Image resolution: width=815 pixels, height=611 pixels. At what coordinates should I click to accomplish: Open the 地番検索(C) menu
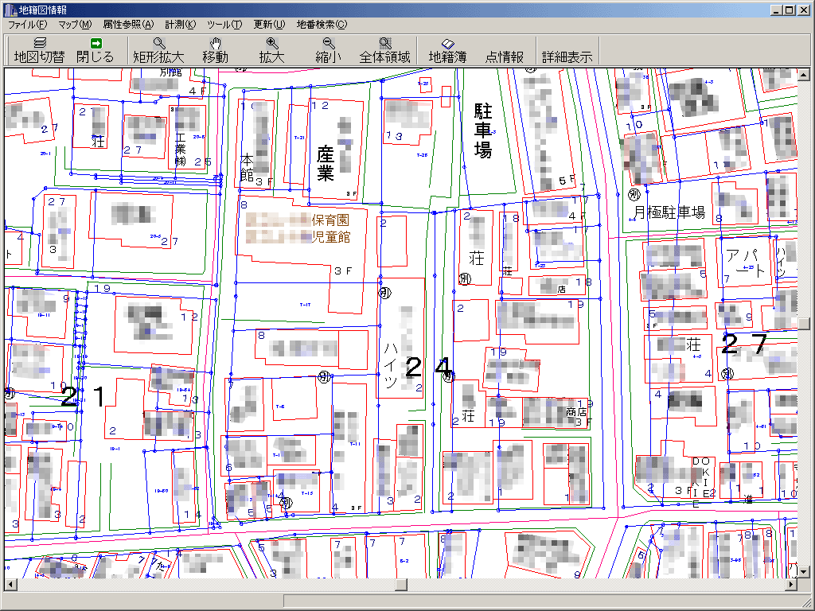point(322,25)
